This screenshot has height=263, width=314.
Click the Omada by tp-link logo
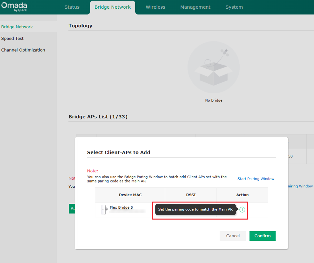14,7
